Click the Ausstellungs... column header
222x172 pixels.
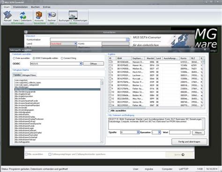[x=171, y=58]
